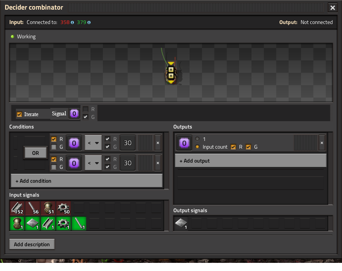Image resolution: width=342 pixels, height=271 pixels.
Task: Click Add description button
Action: tap(32, 244)
